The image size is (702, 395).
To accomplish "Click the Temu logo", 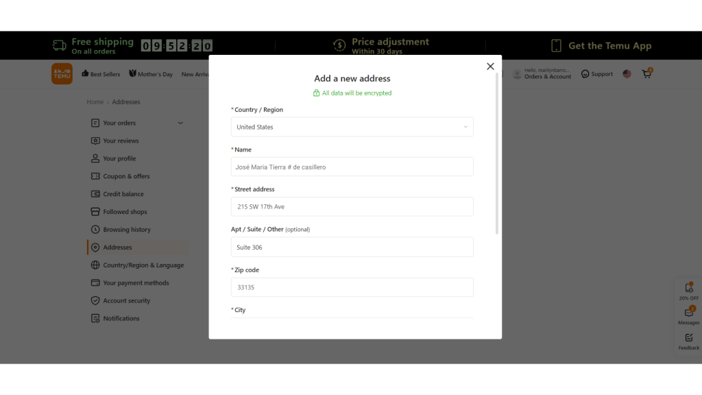I will click(62, 73).
